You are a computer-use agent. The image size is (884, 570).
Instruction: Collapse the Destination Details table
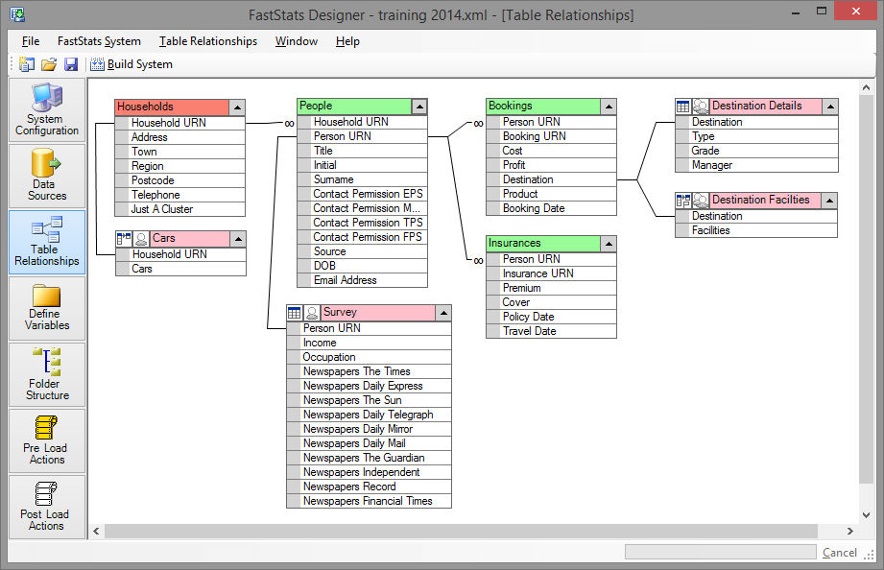point(829,107)
